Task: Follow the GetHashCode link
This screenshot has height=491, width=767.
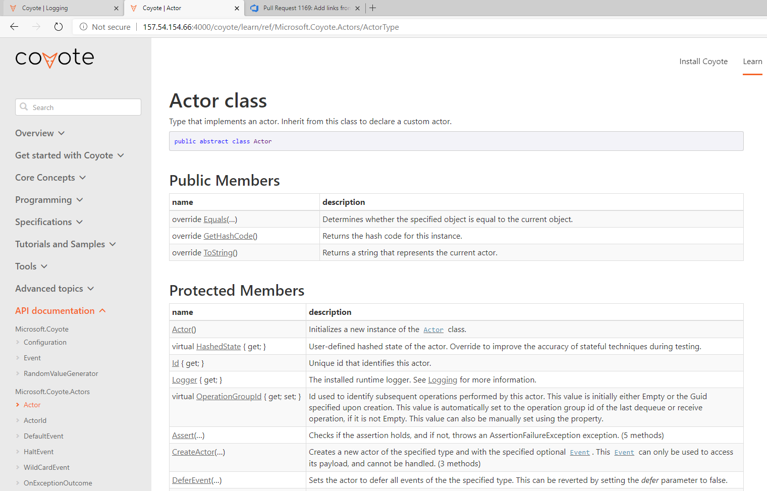Action: point(229,236)
